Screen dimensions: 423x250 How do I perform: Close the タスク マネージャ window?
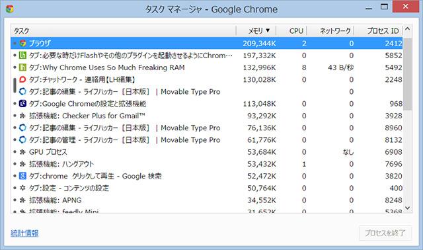405,6
